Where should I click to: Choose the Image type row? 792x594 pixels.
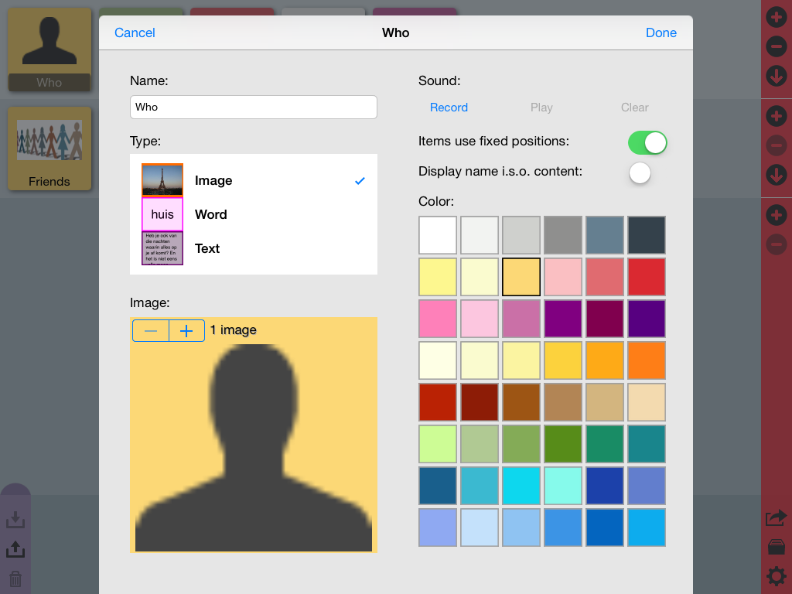pyautogui.click(x=254, y=180)
